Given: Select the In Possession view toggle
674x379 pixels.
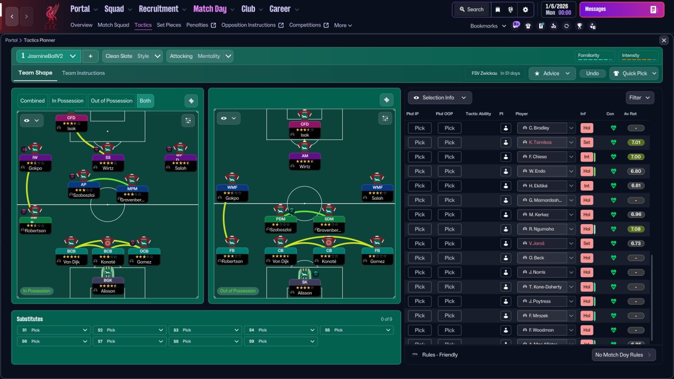Looking at the screenshot, I should tap(67, 101).
